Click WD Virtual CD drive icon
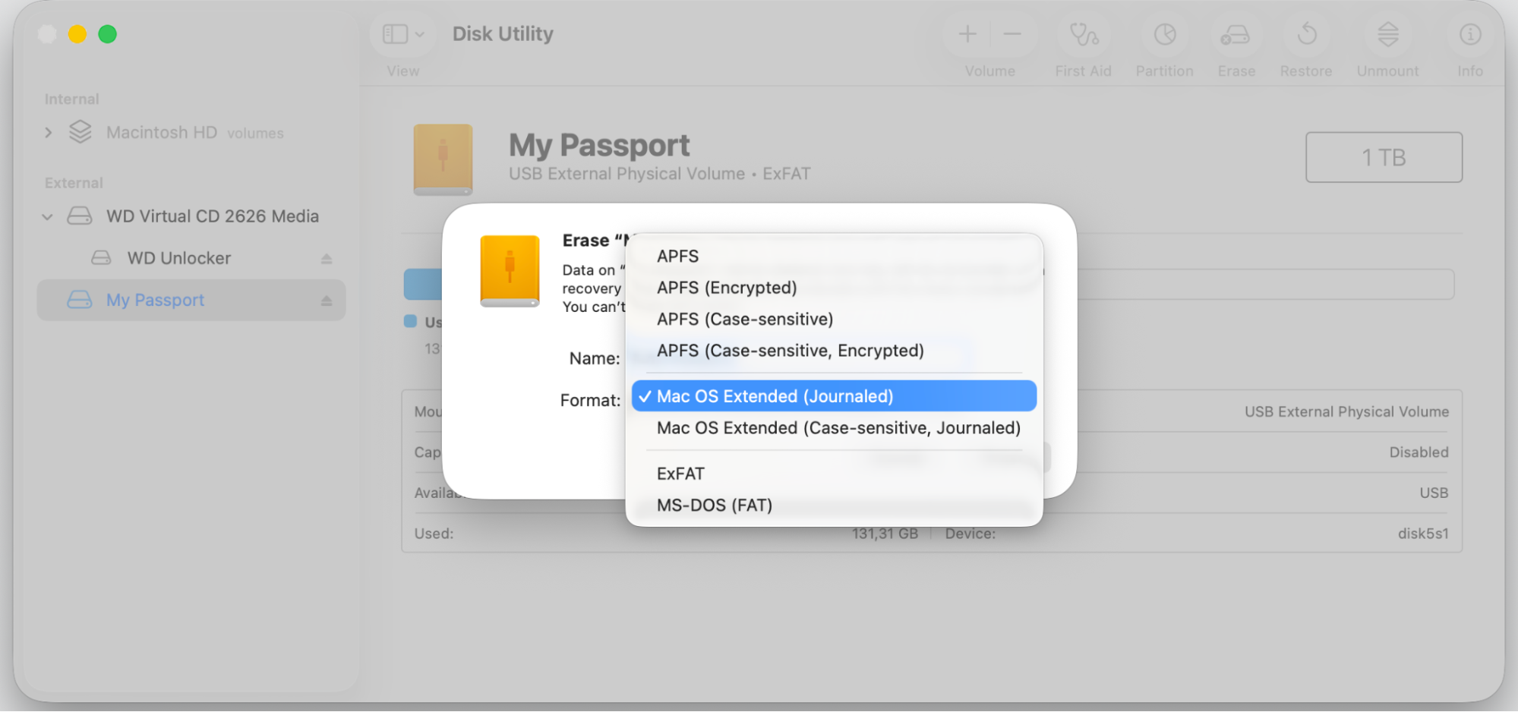Viewport: 1518px width, 712px height. coord(80,216)
